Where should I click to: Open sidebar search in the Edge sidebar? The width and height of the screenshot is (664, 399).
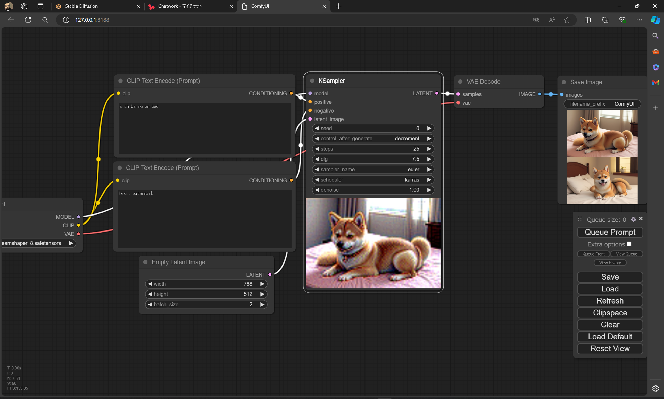[x=655, y=35]
